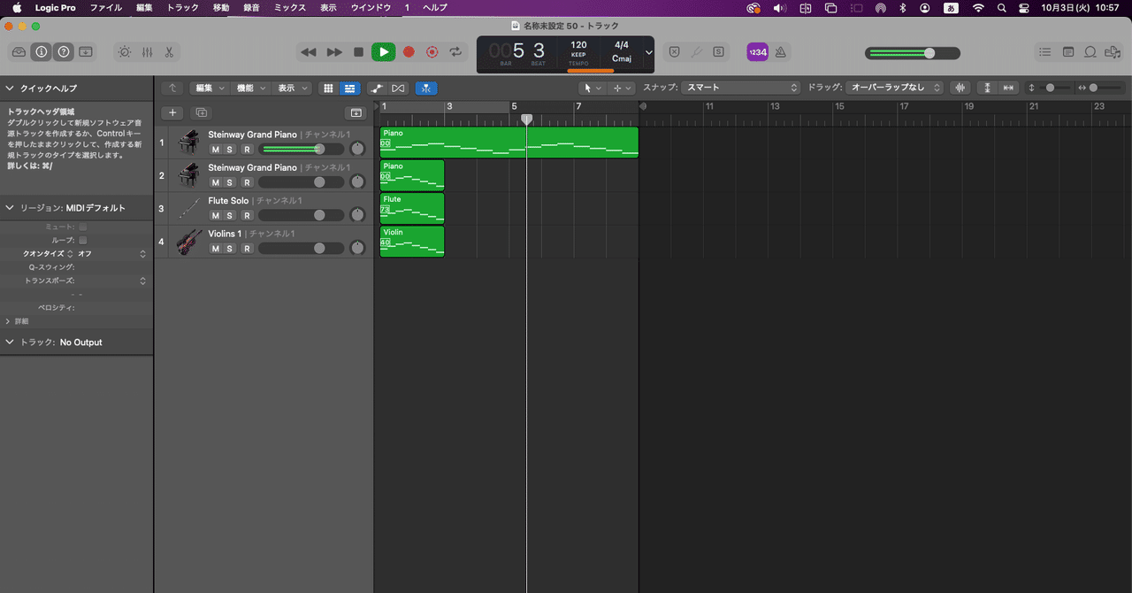Click the Tuner icon in control bar
1132x593 pixels.
(697, 52)
